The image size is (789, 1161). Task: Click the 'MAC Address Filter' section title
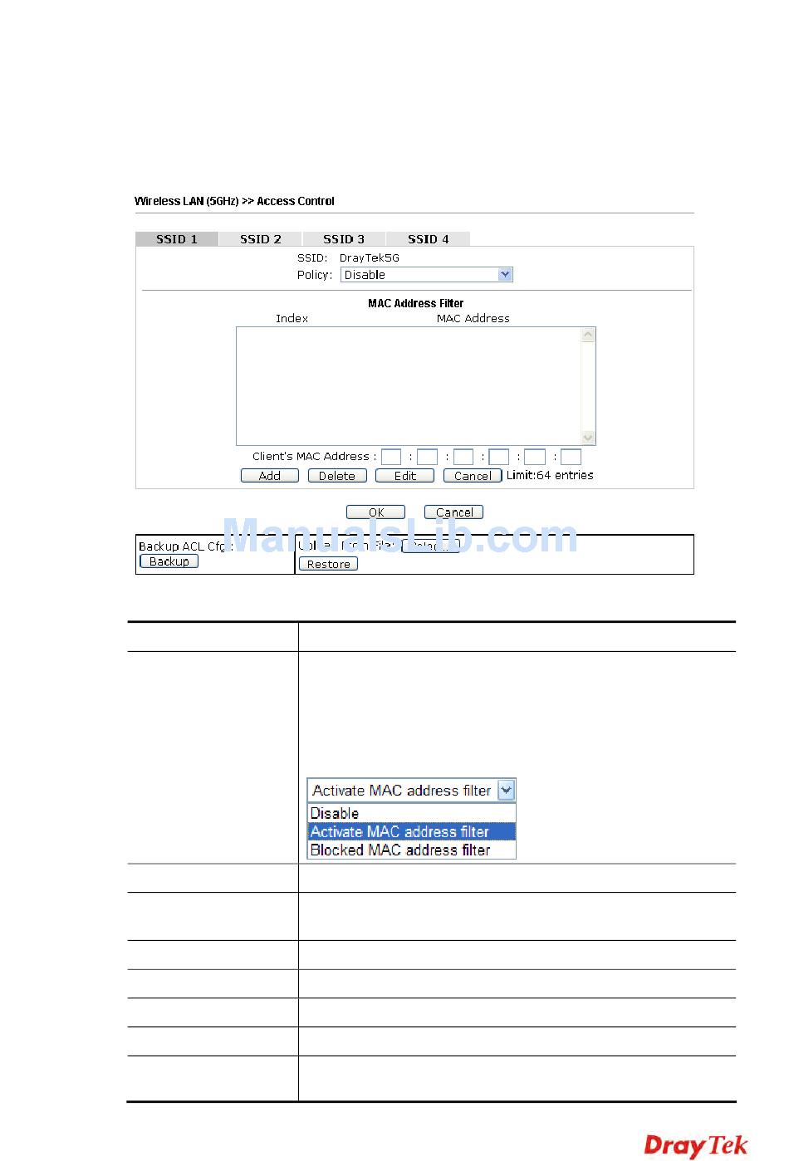(415, 303)
